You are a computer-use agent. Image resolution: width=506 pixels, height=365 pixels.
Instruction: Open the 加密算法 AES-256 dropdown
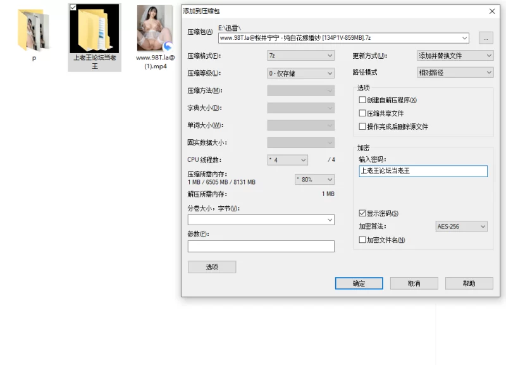(x=462, y=226)
